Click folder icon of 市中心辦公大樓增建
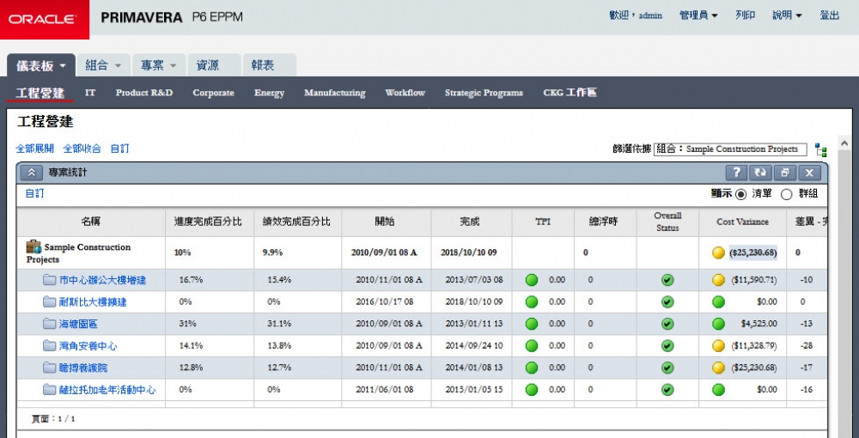Viewport: 859px width, 438px height. tap(49, 280)
